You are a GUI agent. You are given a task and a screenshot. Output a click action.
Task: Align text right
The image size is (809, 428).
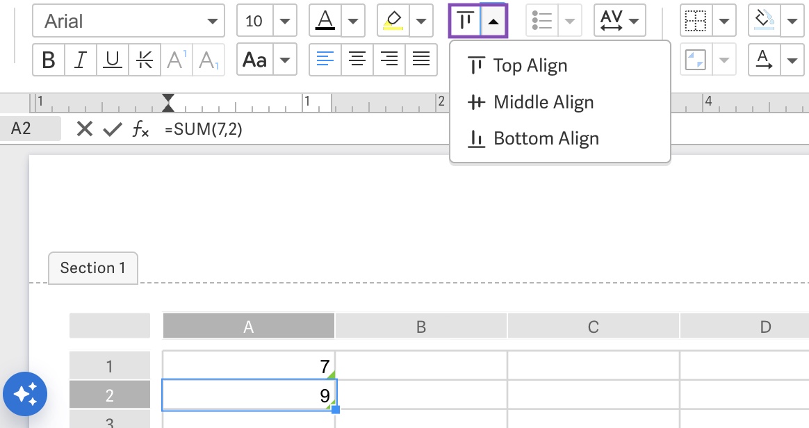389,60
